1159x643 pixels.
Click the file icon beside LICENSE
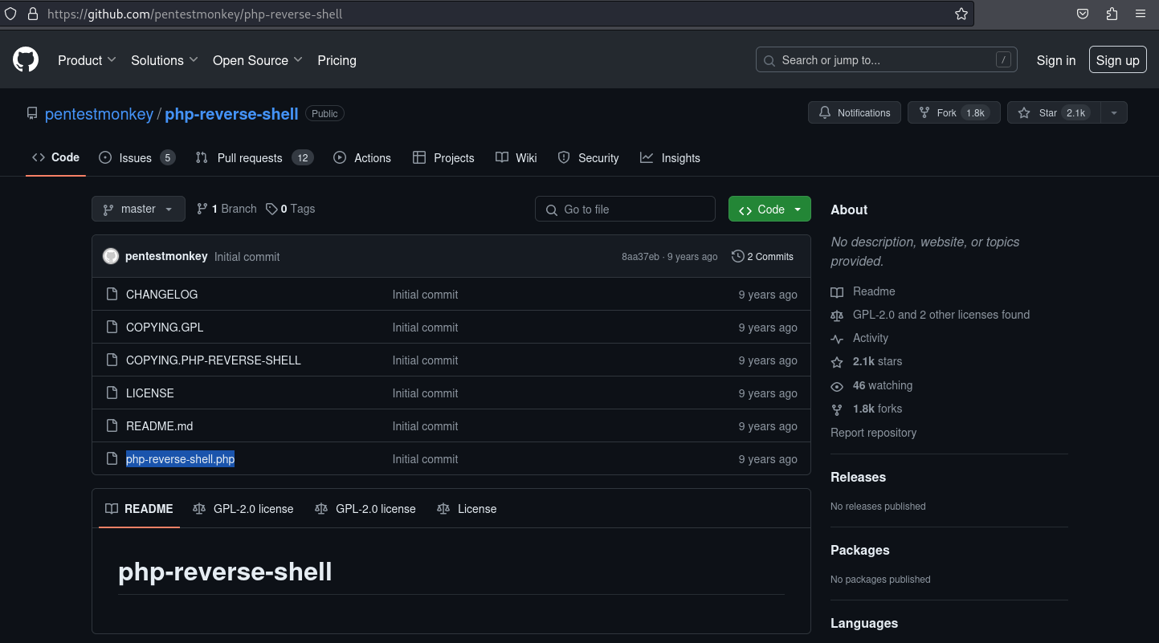[x=112, y=393]
